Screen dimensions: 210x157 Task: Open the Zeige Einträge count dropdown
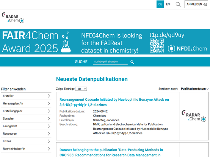(x=81, y=89)
